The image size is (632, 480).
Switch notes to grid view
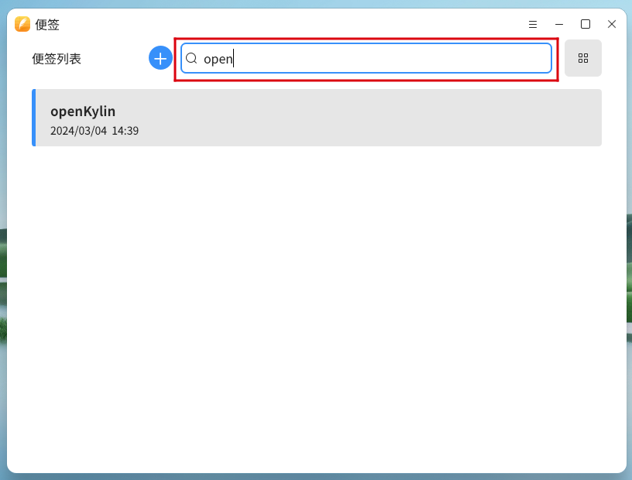pos(583,58)
